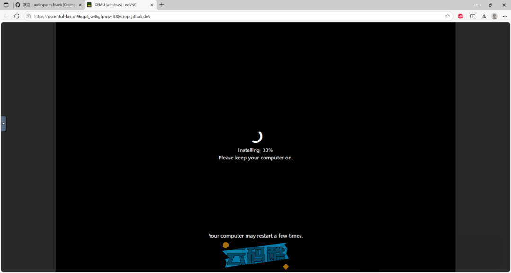Refresh the current page
This screenshot has width=511, height=273.
17,16
